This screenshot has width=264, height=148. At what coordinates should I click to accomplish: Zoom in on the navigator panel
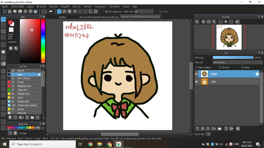pyautogui.click(x=203, y=22)
